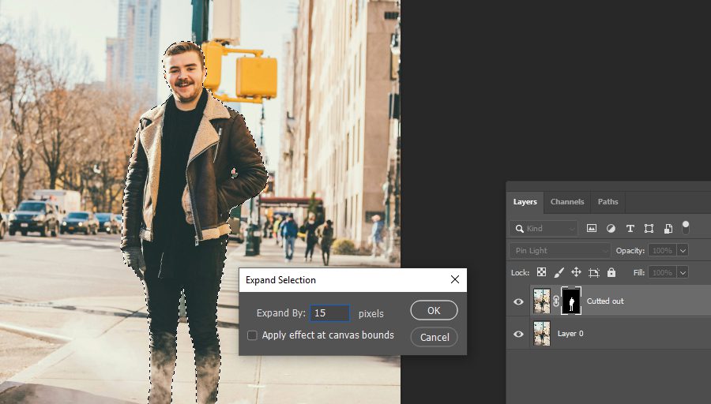
Task: Lock artboard nesting icon
Action: click(593, 272)
